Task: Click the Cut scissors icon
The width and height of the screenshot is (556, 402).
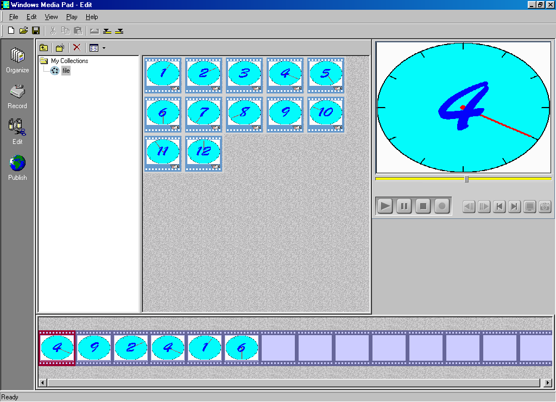Action: [x=53, y=31]
